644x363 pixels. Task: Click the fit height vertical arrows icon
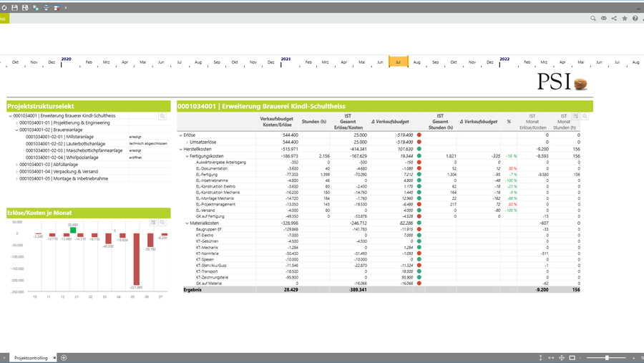(x=540, y=358)
